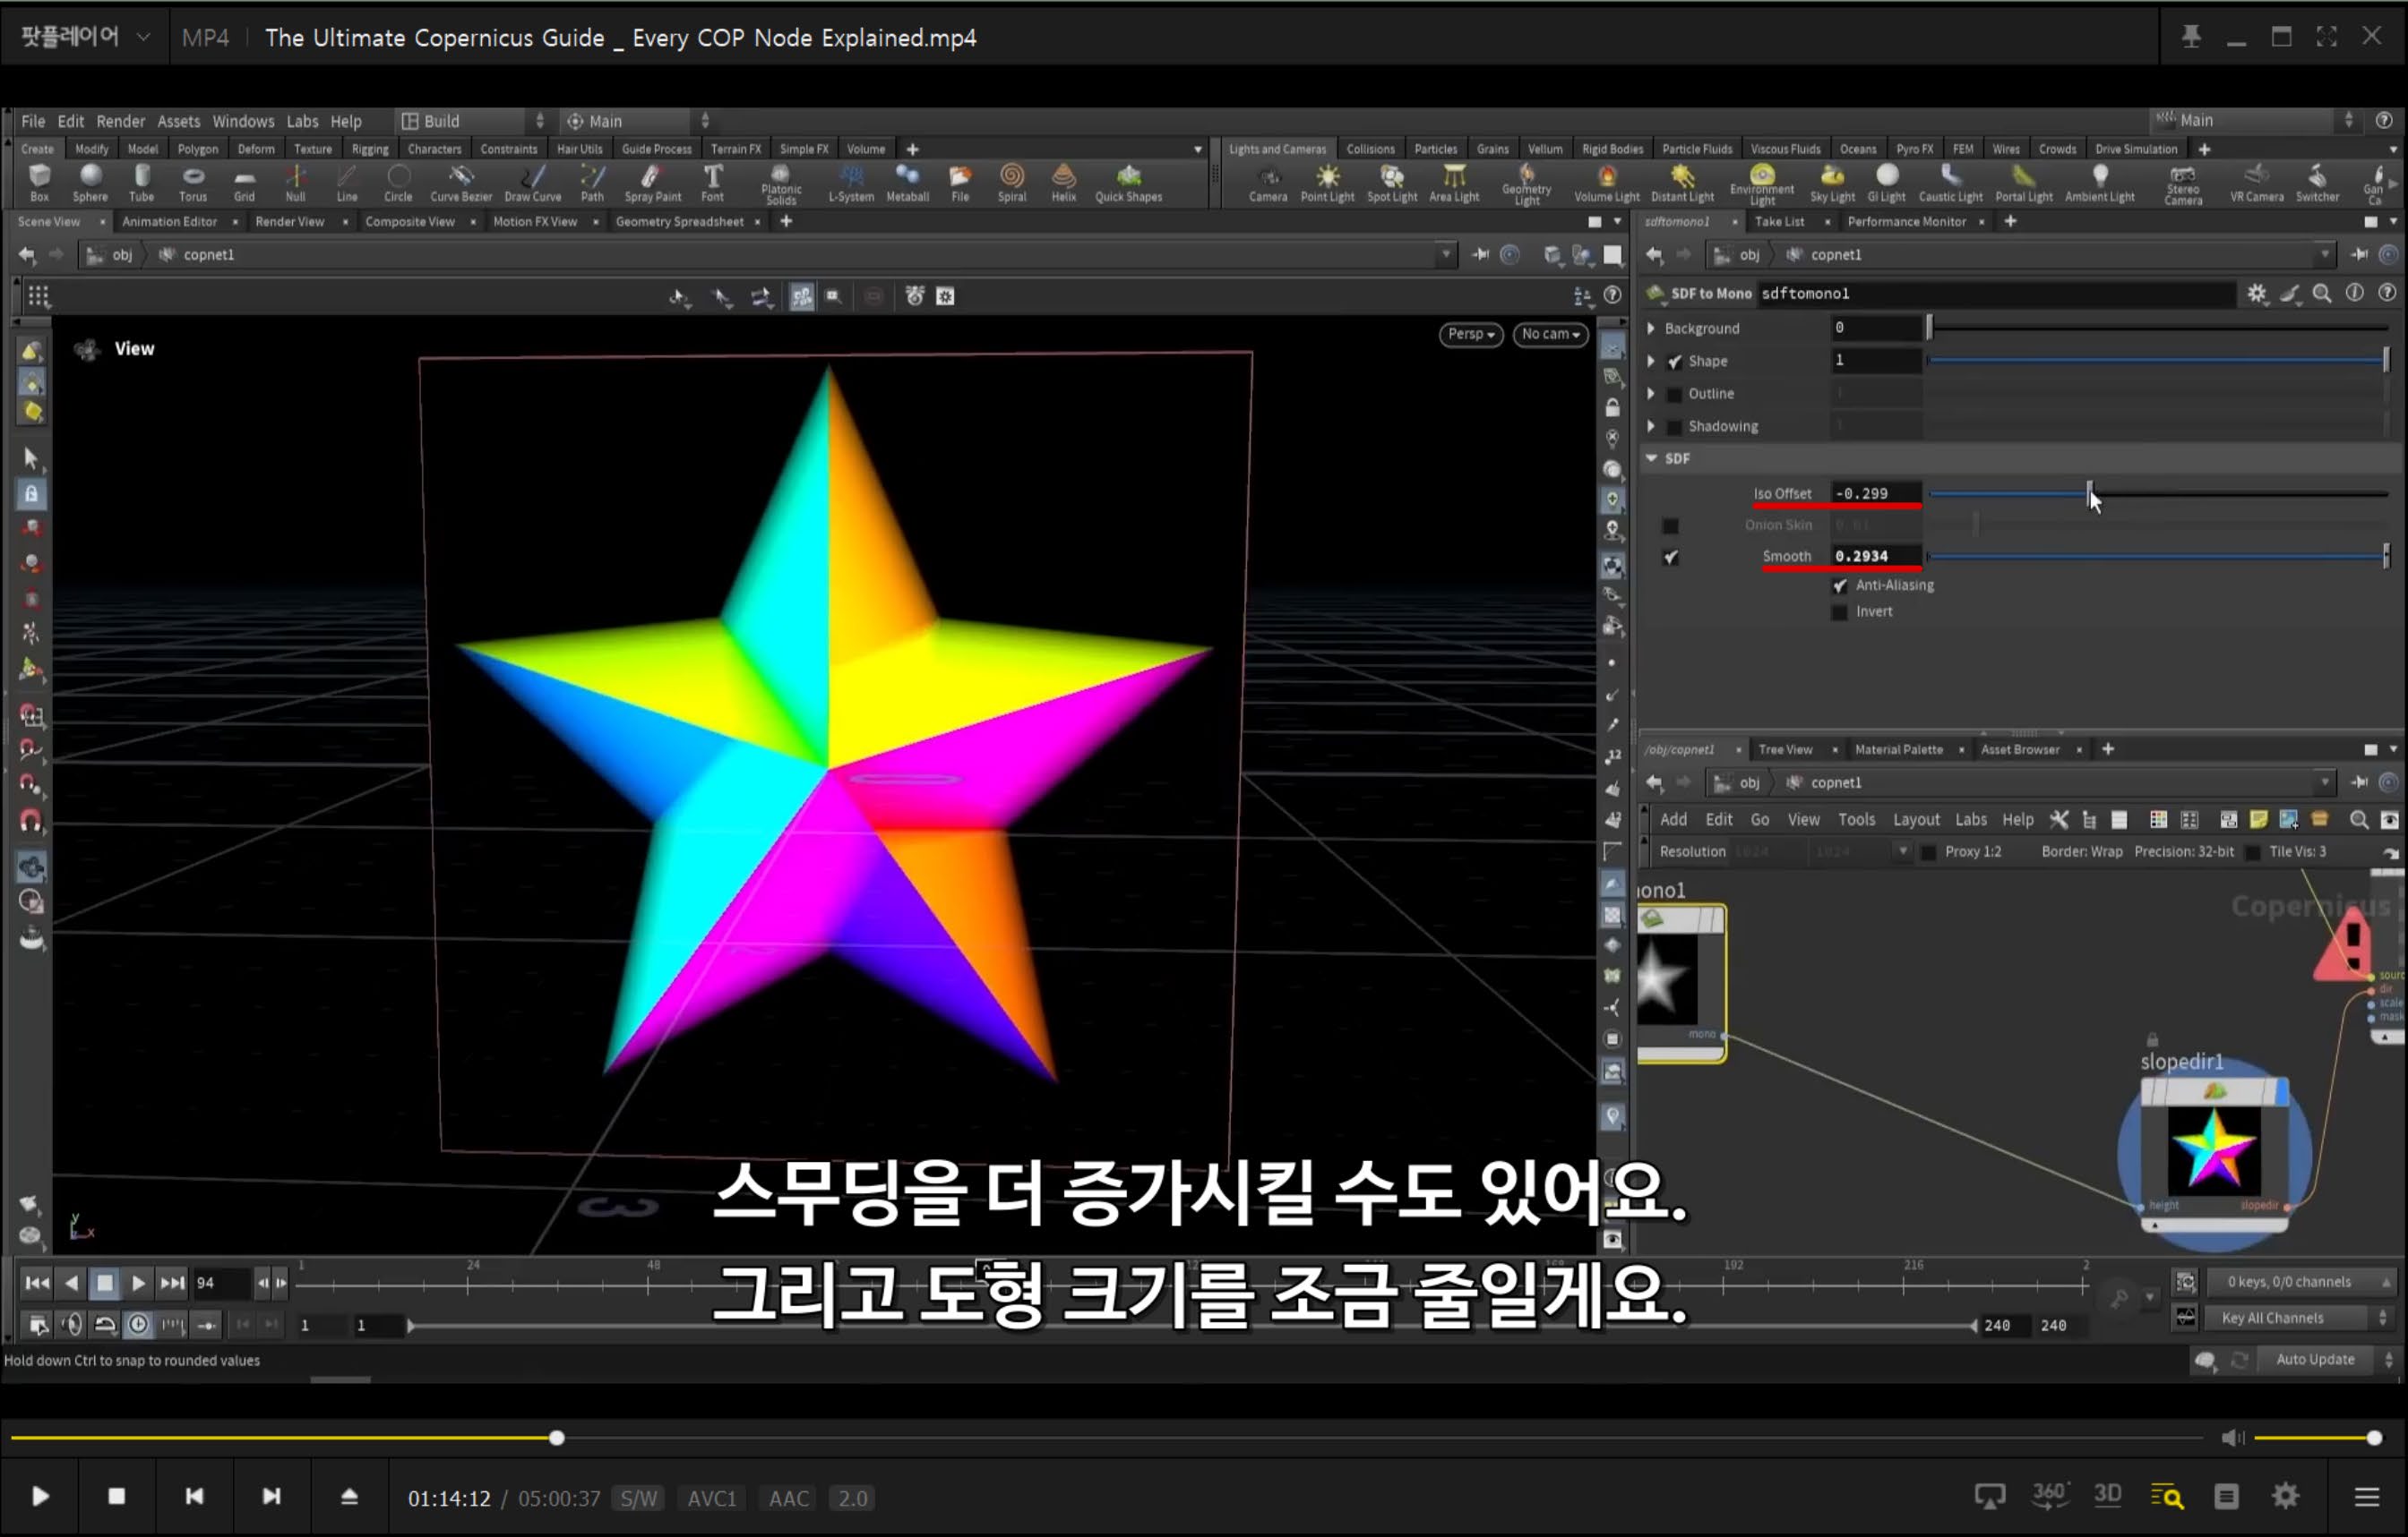Image resolution: width=2408 pixels, height=1537 pixels.
Task: Select the Draw Curve shelf tool
Action: (x=533, y=183)
